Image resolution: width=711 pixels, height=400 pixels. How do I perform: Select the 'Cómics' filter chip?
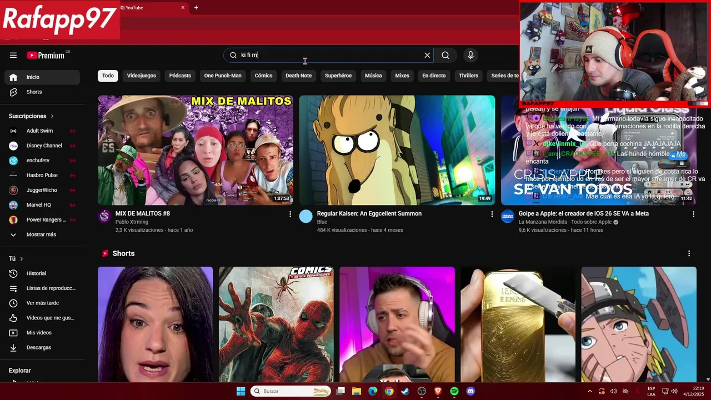[263, 76]
